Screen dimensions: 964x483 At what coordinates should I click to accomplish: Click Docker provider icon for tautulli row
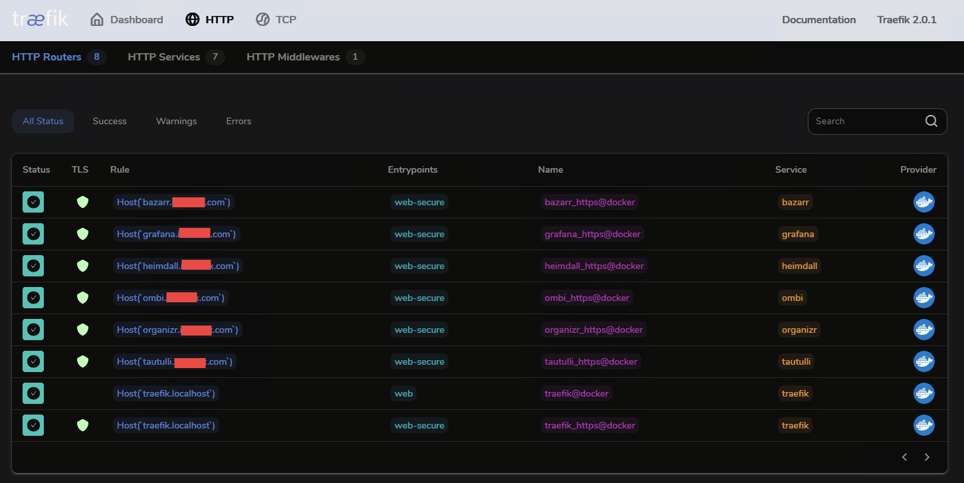[924, 361]
